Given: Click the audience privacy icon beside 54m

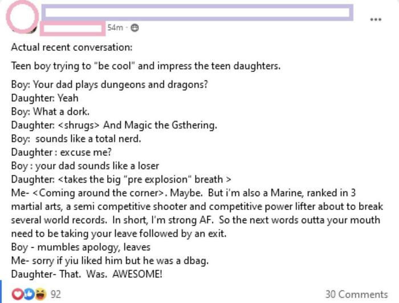Looking at the screenshot, I should [x=134, y=27].
